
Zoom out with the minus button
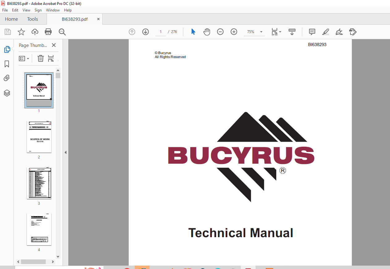220,32
